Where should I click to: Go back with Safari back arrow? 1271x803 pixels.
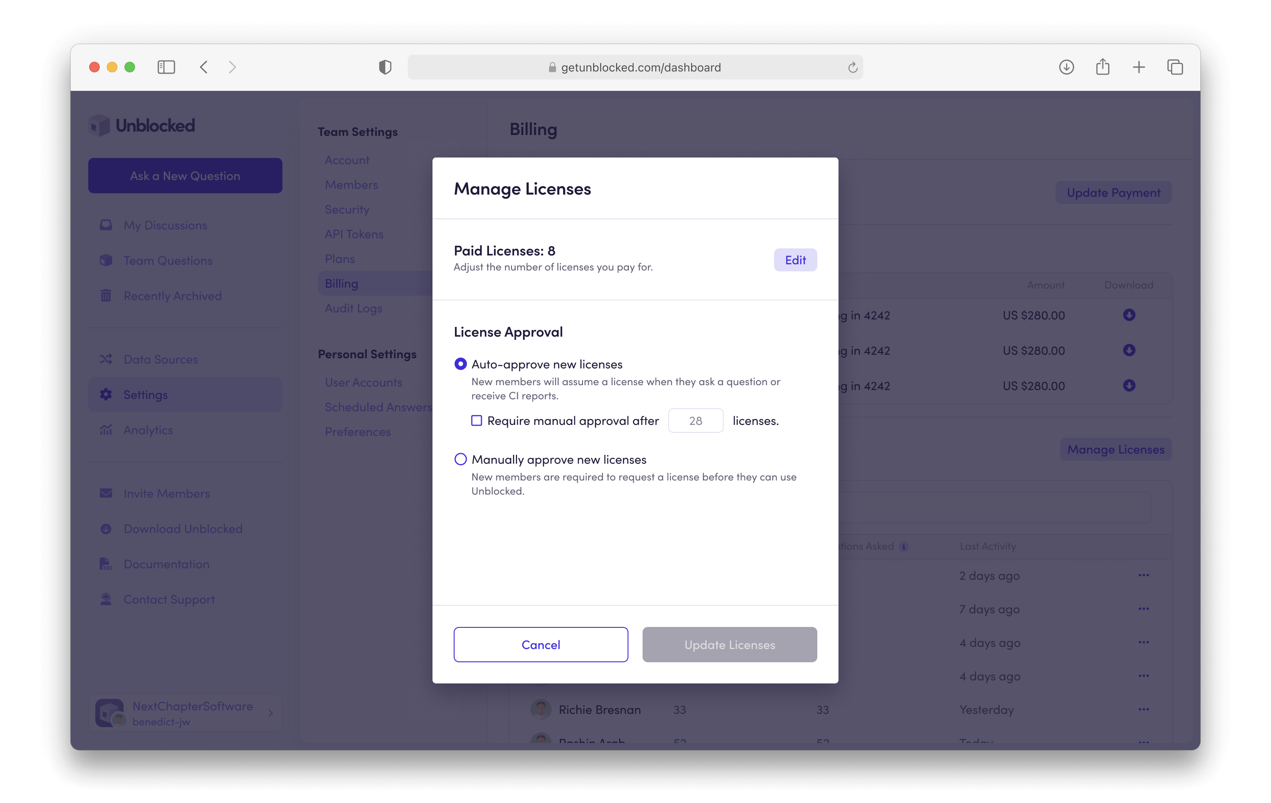(x=204, y=67)
